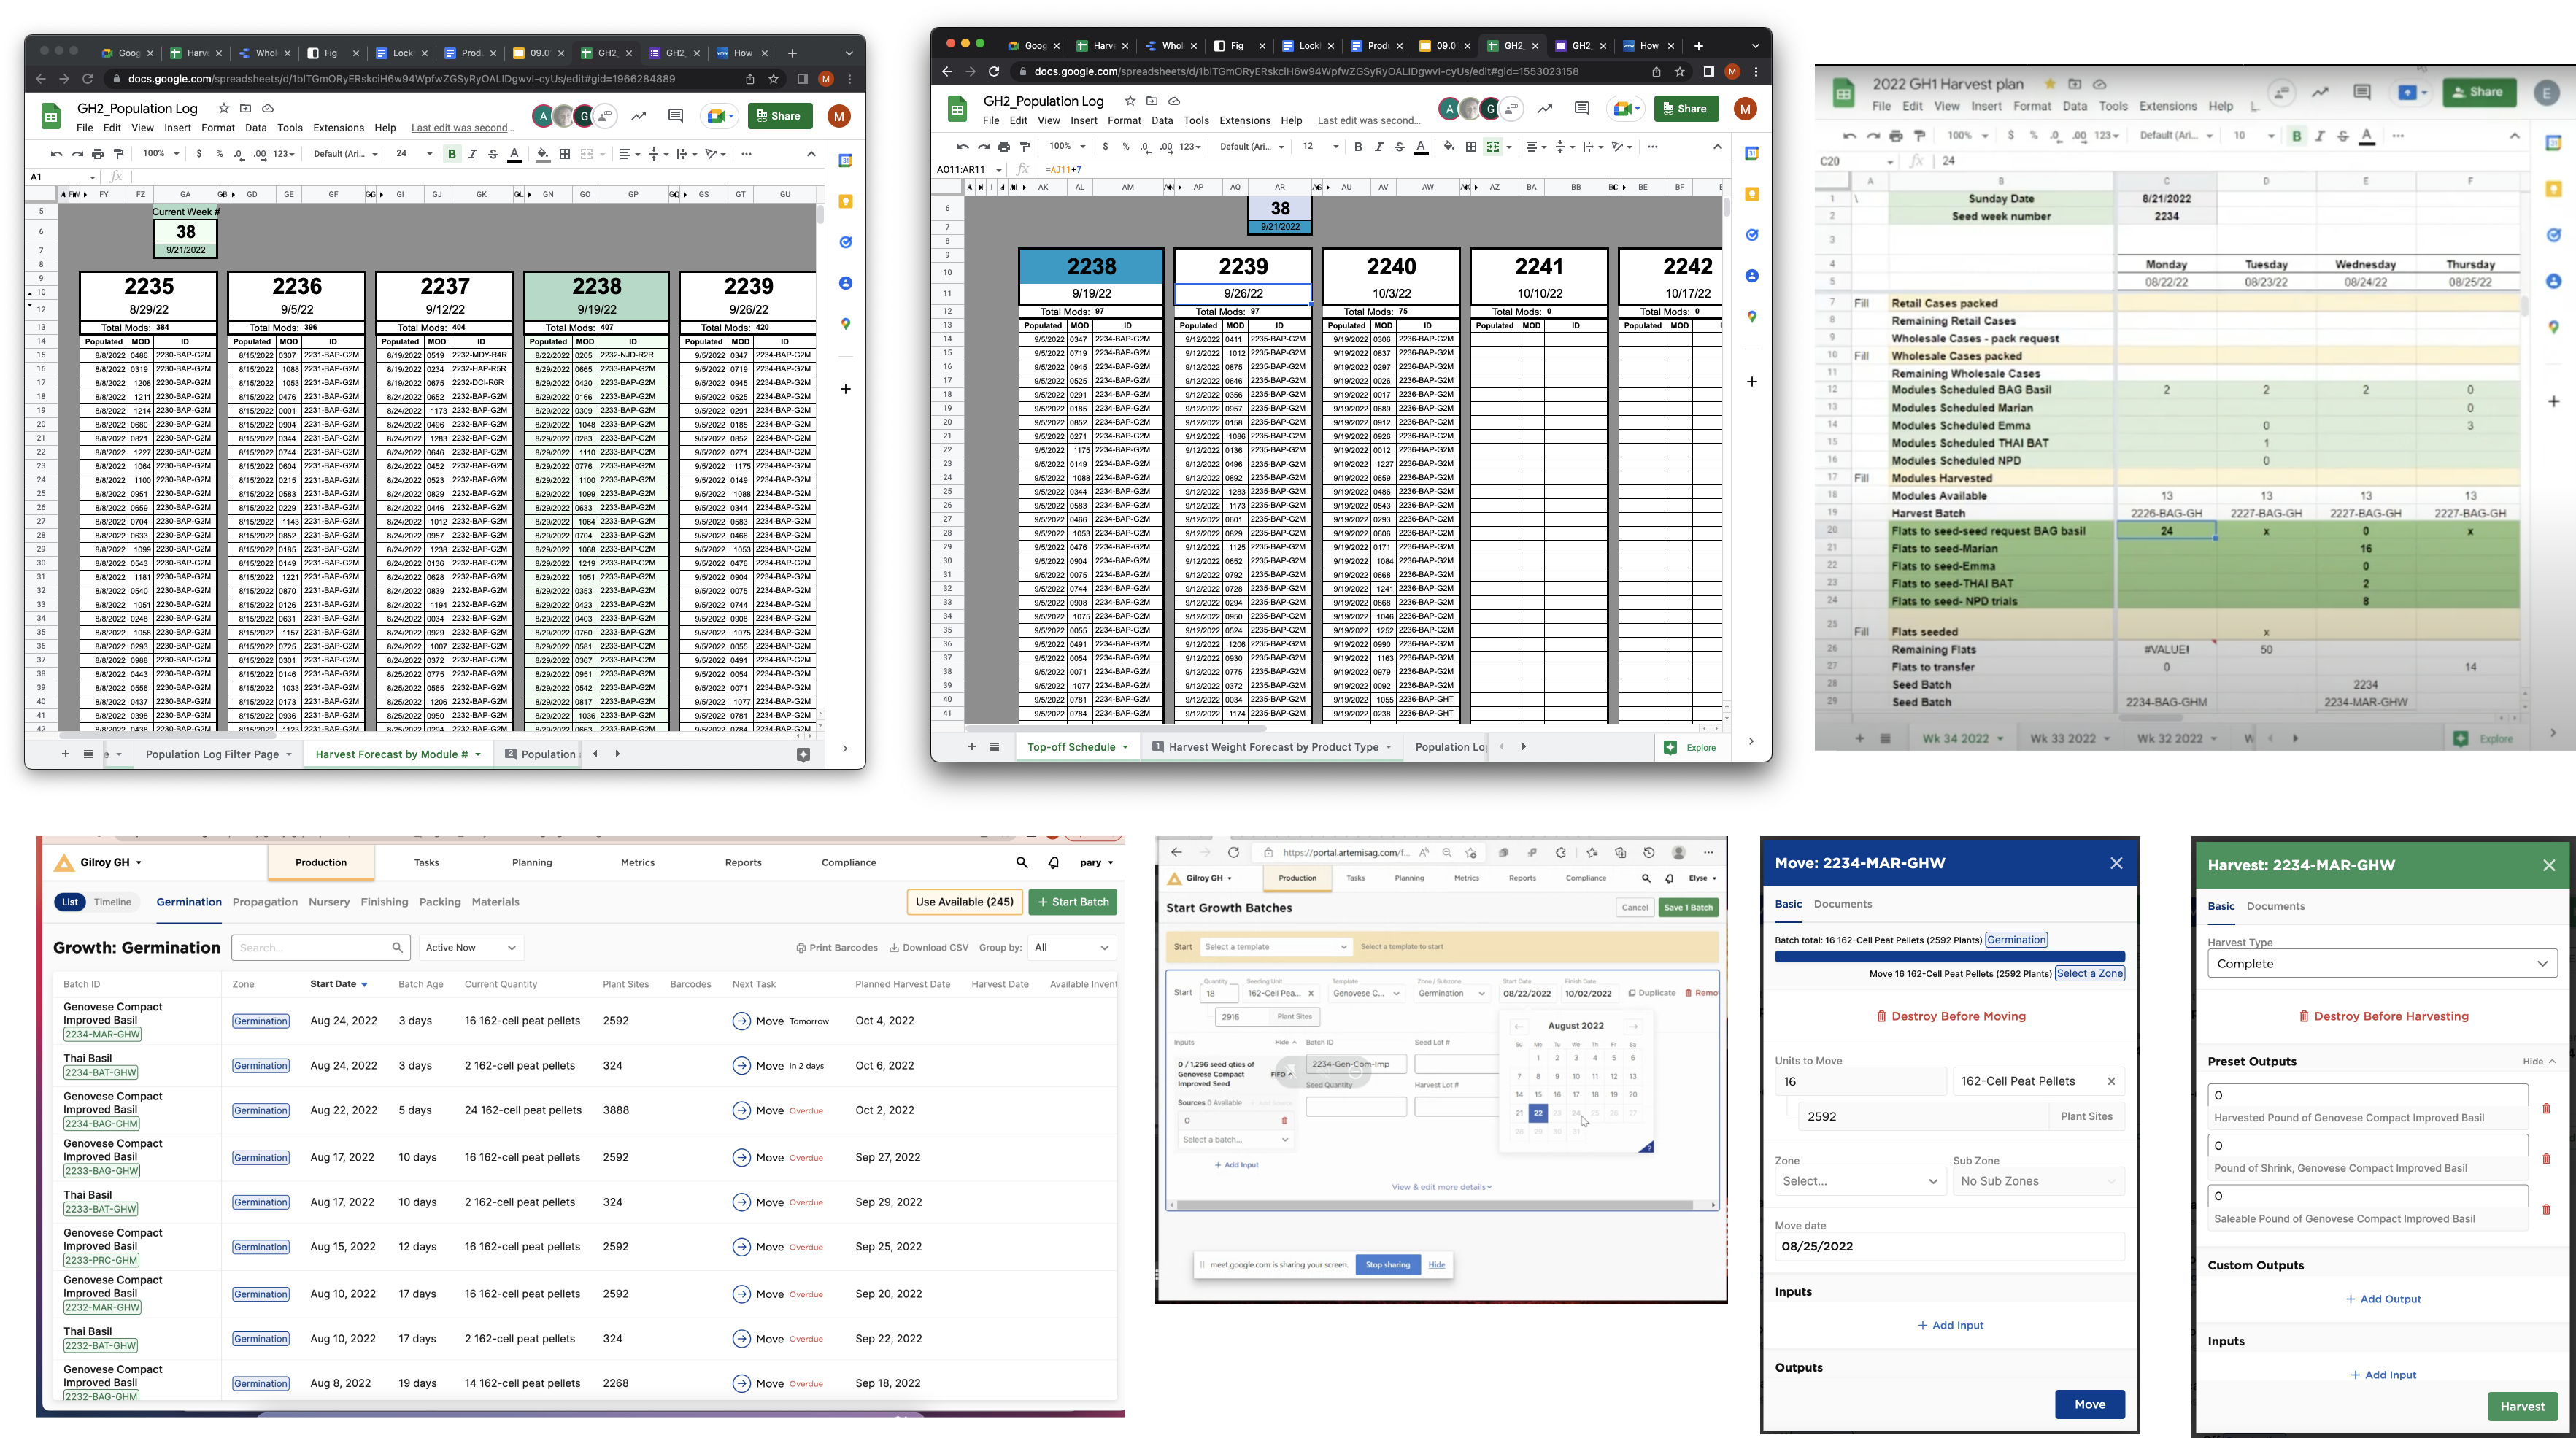Screen dimensions: 2576x1438
Task: Close the Move 2234-MAR-GHW dialog
Action: tap(2116, 863)
